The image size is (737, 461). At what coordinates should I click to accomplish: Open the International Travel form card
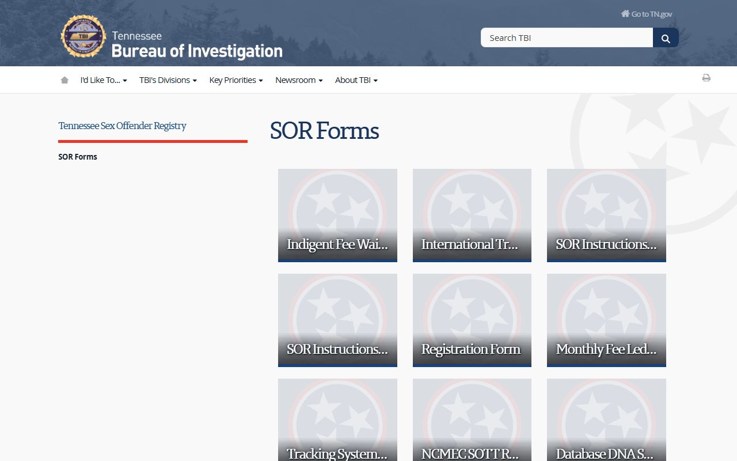click(472, 216)
